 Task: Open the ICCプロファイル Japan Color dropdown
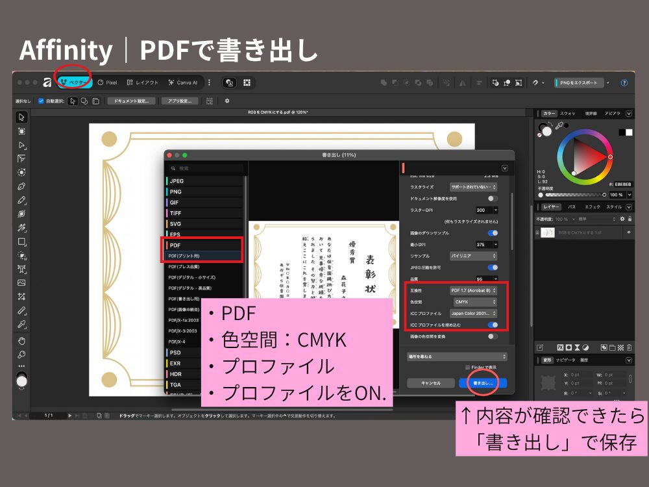pyautogui.click(x=473, y=314)
